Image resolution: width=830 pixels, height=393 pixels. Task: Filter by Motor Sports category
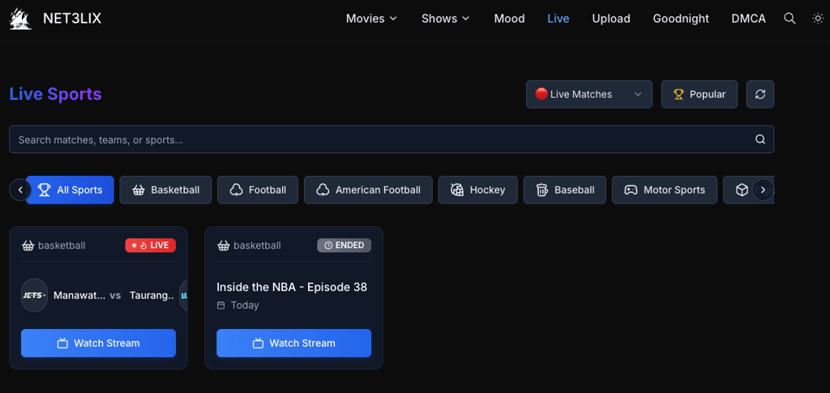[665, 190]
